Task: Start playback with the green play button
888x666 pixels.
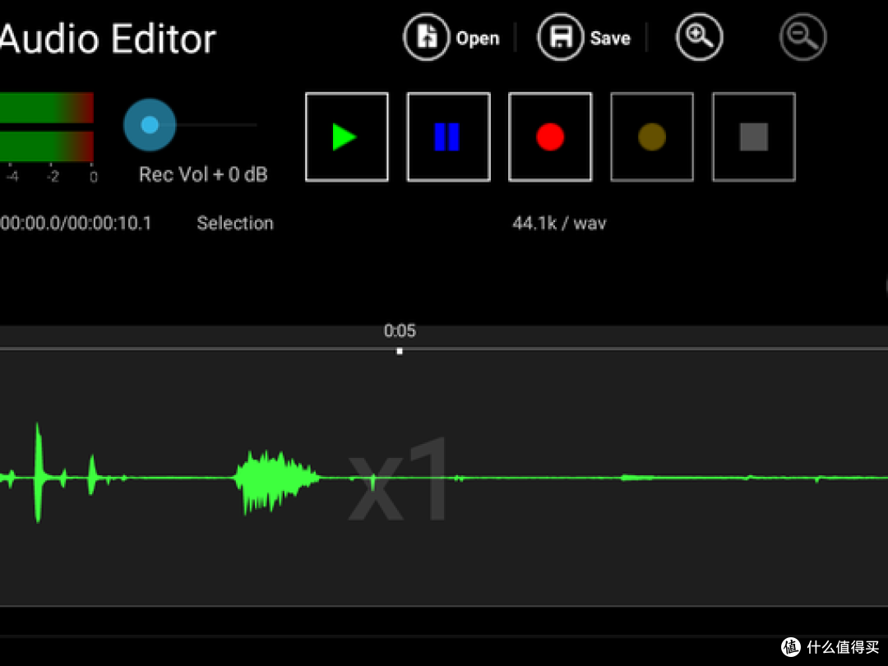Action: (347, 137)
